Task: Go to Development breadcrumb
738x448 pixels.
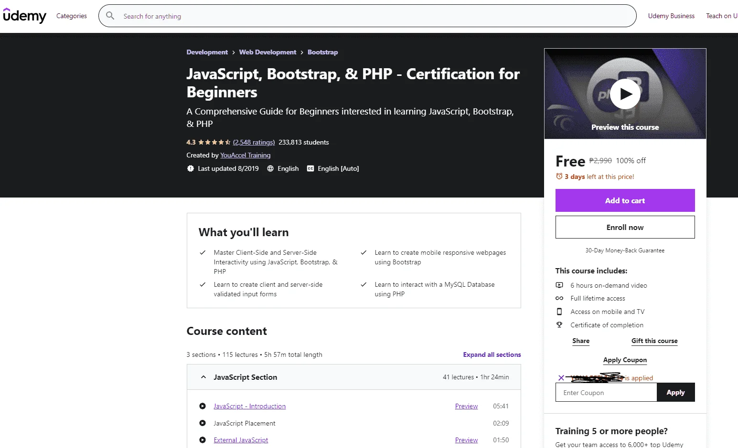Action: (207, 52)
